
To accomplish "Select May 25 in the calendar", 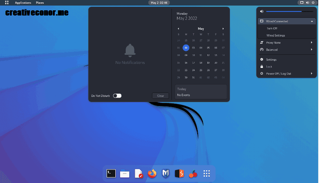I will [x=201, y=70].
